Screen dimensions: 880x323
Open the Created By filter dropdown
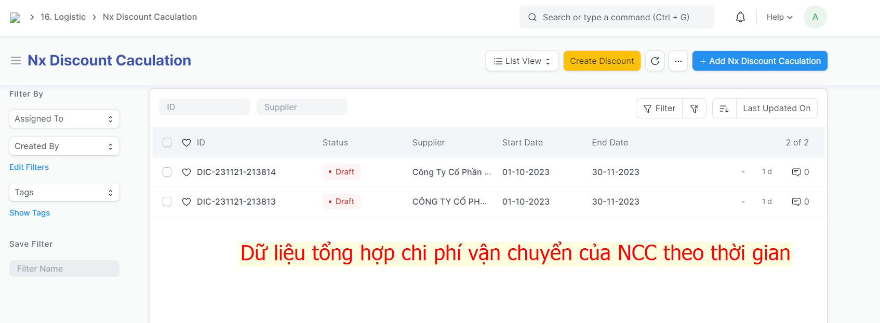coord(64,146)
